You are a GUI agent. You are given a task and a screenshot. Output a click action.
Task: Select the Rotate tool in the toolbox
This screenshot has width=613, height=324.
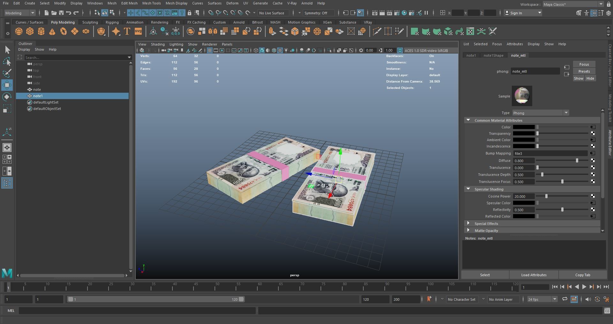[7, 97]
